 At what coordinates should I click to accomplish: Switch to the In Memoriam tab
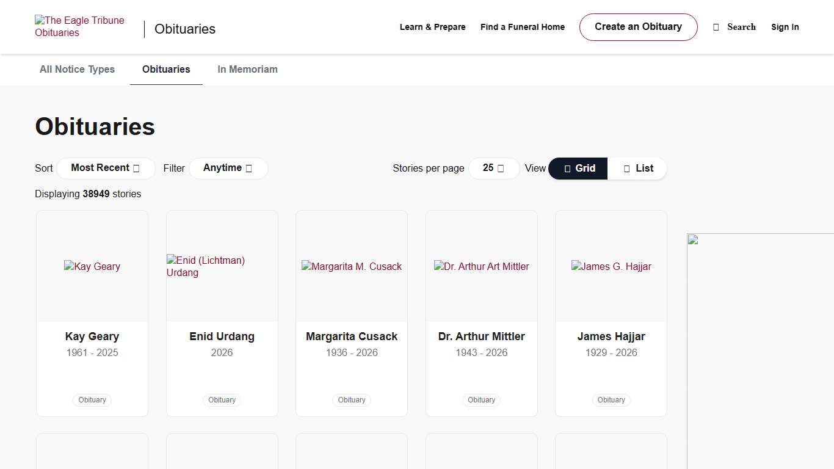(x=247, y=70)
